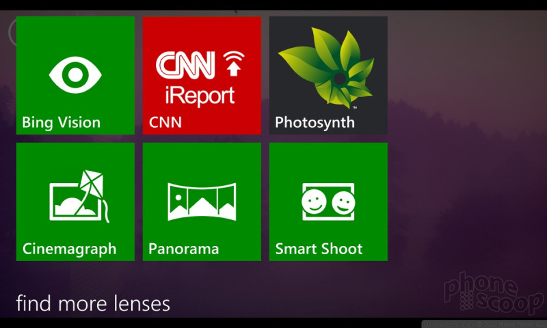Screen dimensions: 547x328
Task: Open the Photosynth lens tile
Action: click(328, 75)
